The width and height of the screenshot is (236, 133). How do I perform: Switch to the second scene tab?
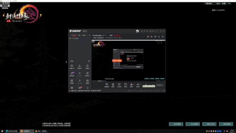(x=79, y=35)
